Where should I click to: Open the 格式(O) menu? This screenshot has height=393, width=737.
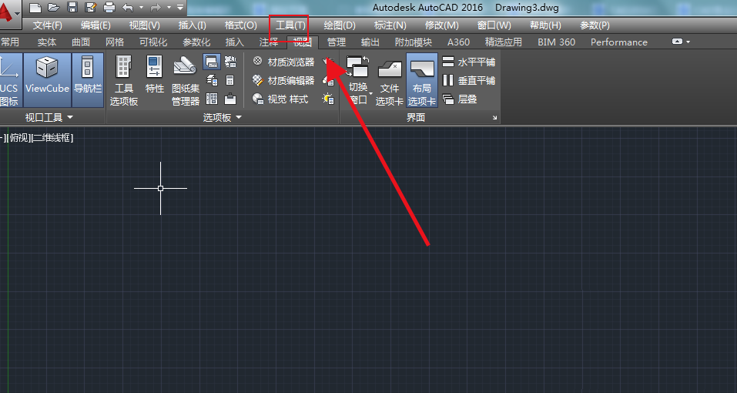pyautogui.click(x=240, y=25)
